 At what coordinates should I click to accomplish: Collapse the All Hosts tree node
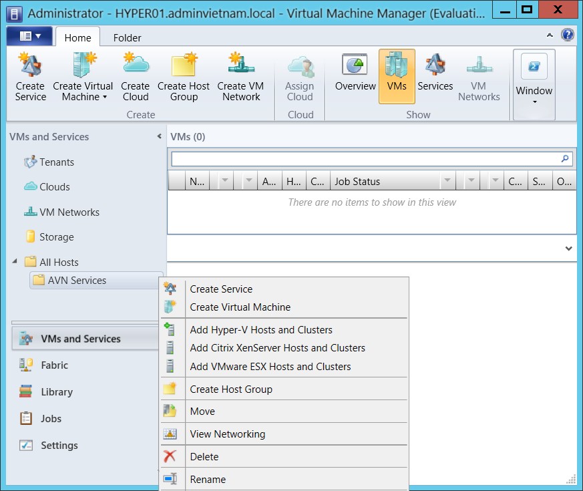(x=15, y=261)
